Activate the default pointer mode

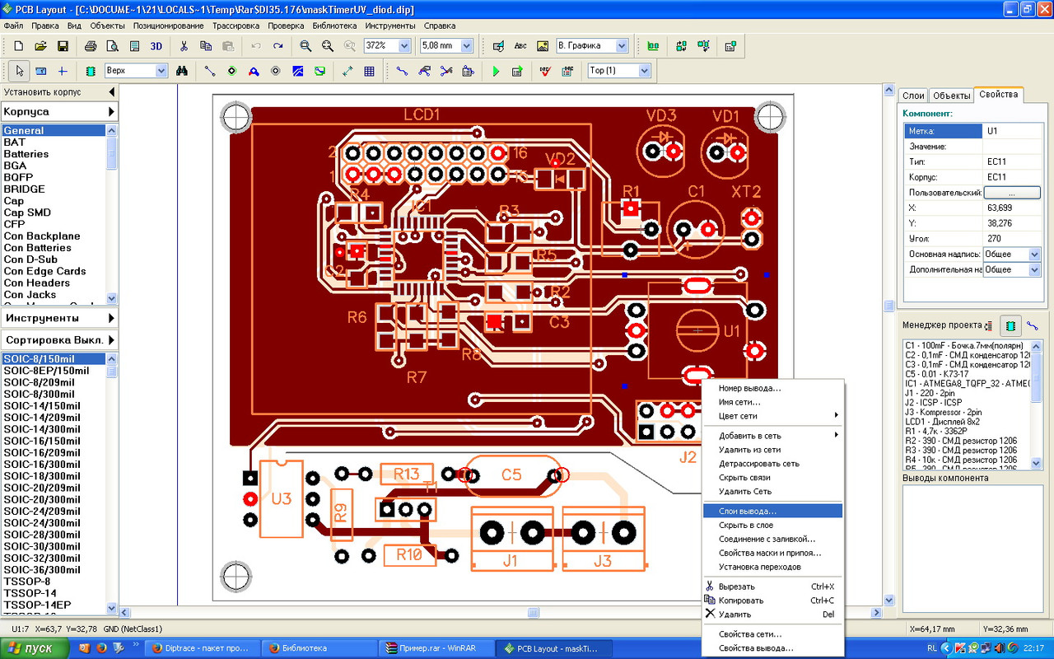[20, 71]
